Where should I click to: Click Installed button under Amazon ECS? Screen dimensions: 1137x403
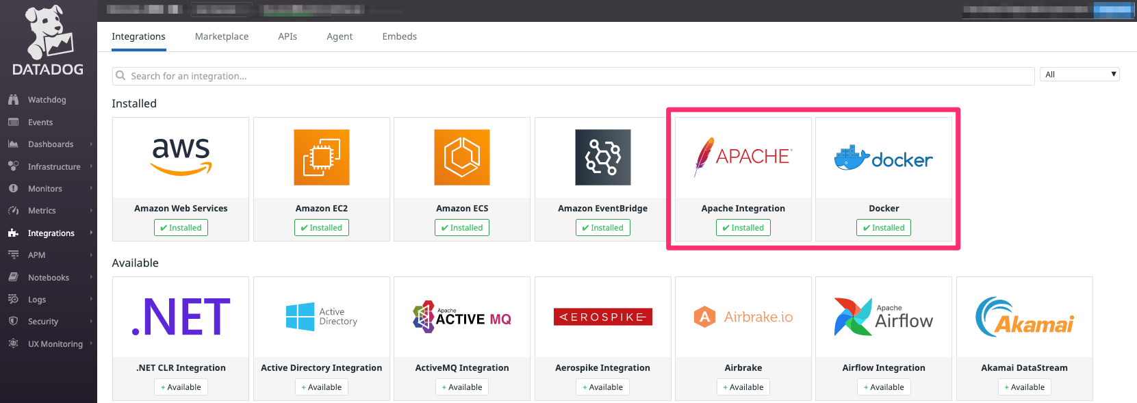[x=462, y=228]
